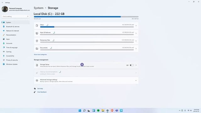
Task: Open Bluetooth & devices settings
Action: pyautogui.click(x=15, y=26)
